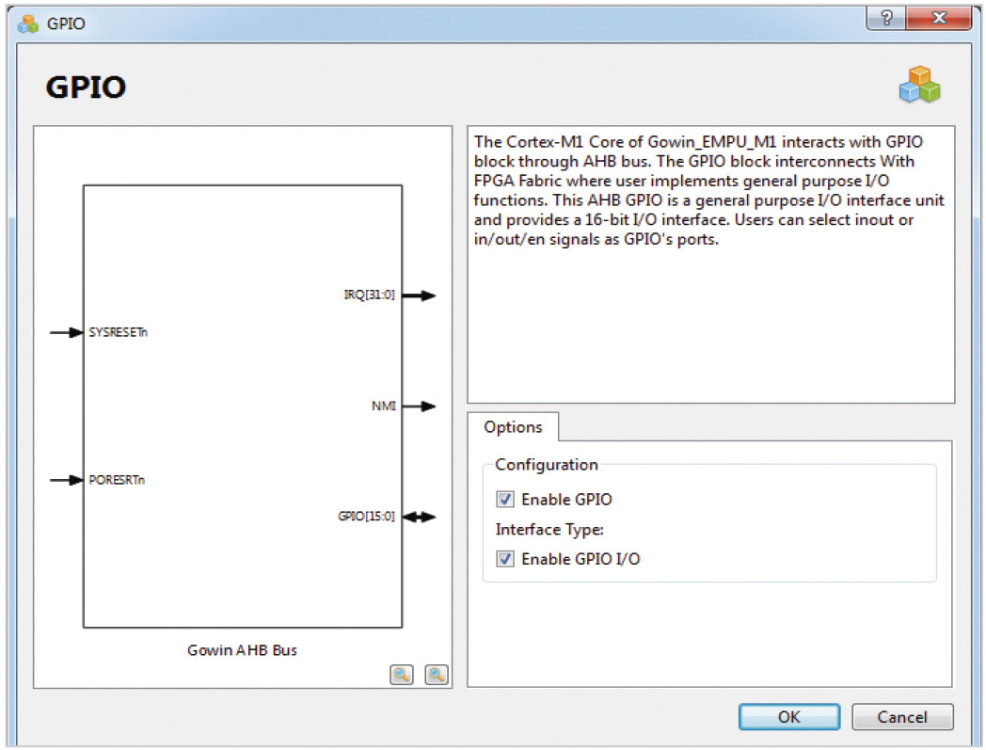Screen dimensions: 986x750
Task: Click the Interface Type label
Action: click(x=549, y=530)
